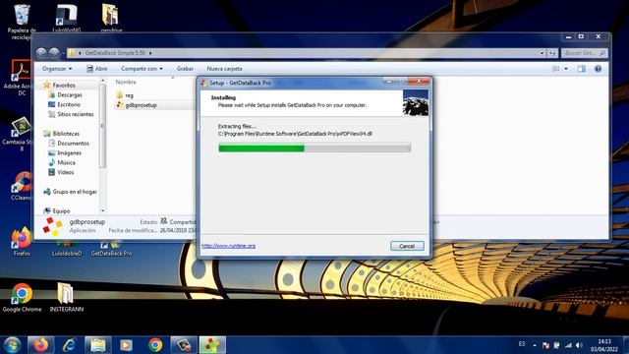
Task: Sort by Nombre column header
Action: coord(126,82)
